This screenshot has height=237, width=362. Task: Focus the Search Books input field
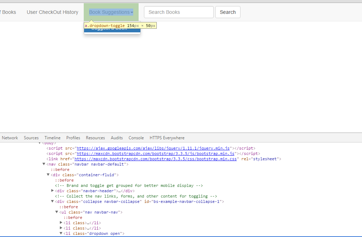(x=179, y=12)
